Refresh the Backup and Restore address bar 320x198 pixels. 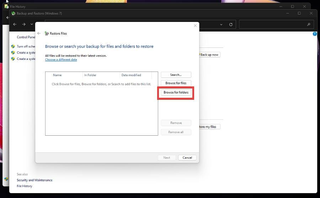coord(231,24)
